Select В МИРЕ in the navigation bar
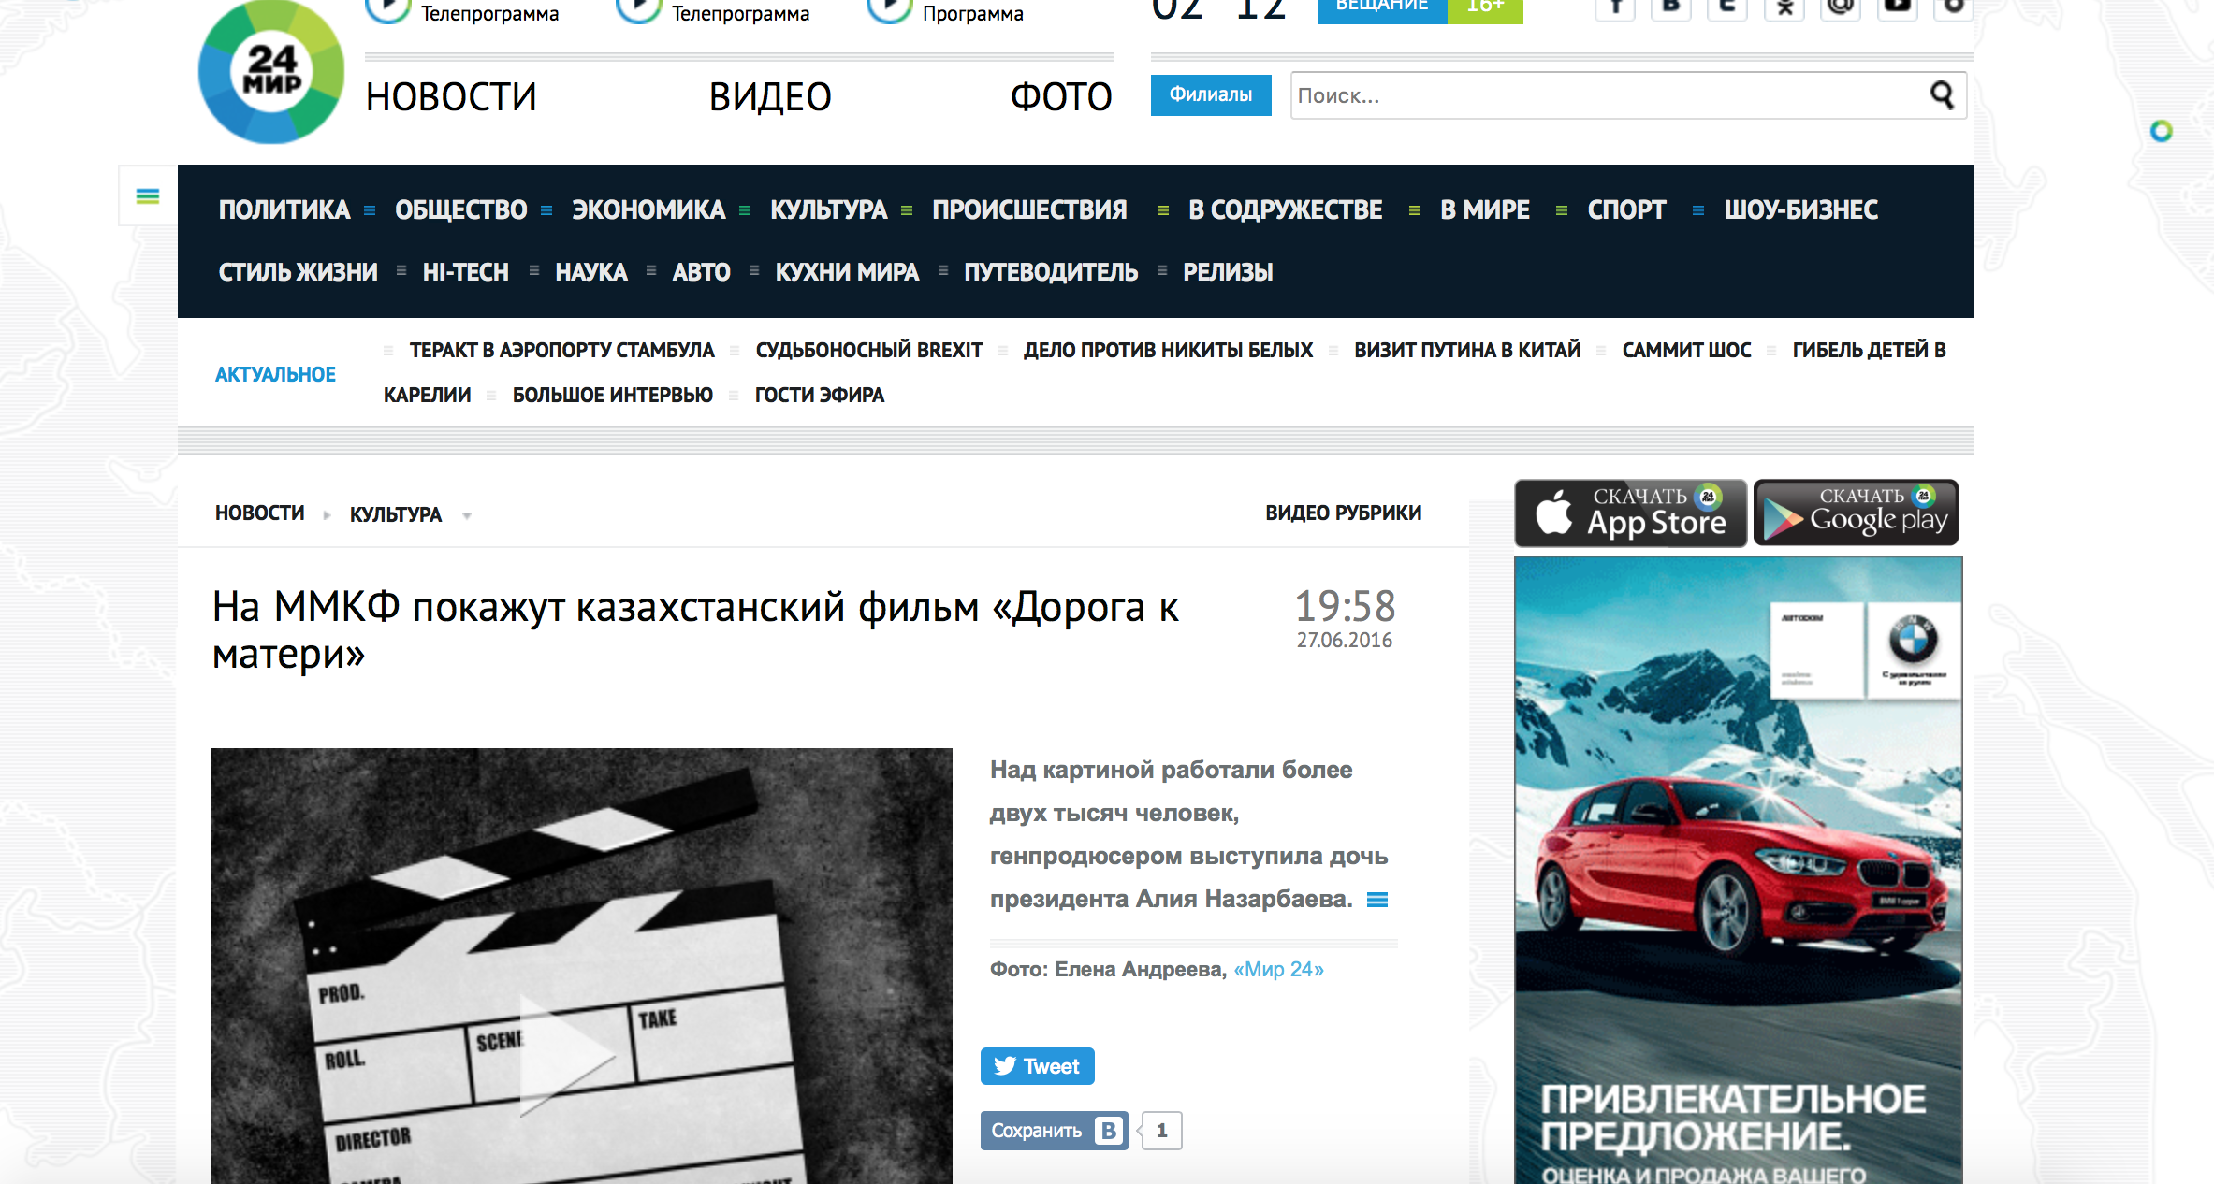Viewport: 2214px width, 1184px height. (1485, 209)
